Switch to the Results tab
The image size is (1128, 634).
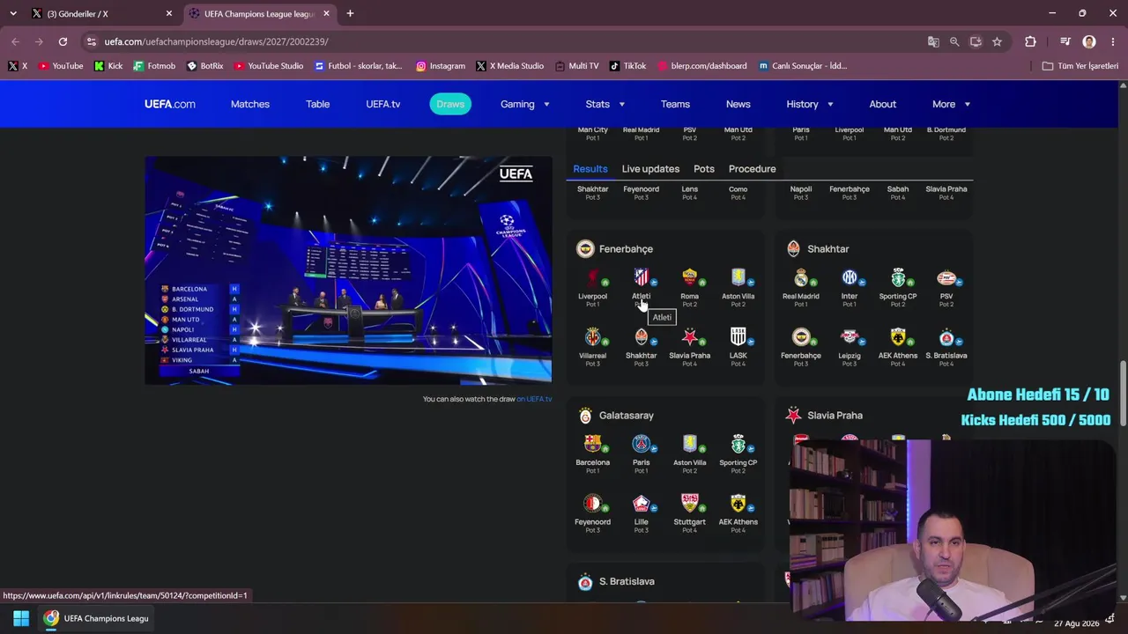click(590, 169)
